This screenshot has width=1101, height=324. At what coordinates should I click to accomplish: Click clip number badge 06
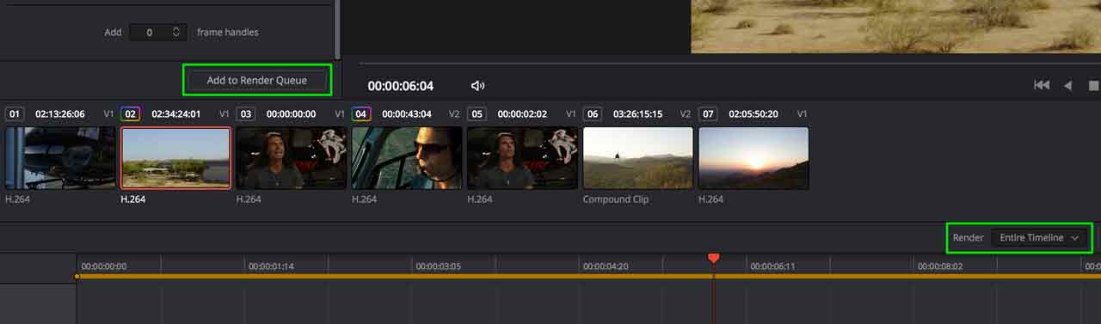pos(592,113)
